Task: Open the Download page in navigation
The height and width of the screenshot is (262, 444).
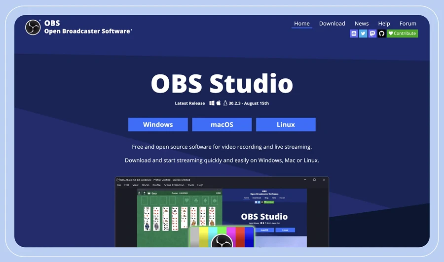Action: coord(332,24)
